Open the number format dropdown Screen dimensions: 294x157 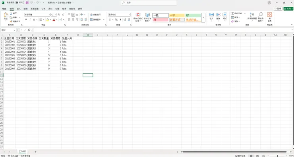(130, 15)
